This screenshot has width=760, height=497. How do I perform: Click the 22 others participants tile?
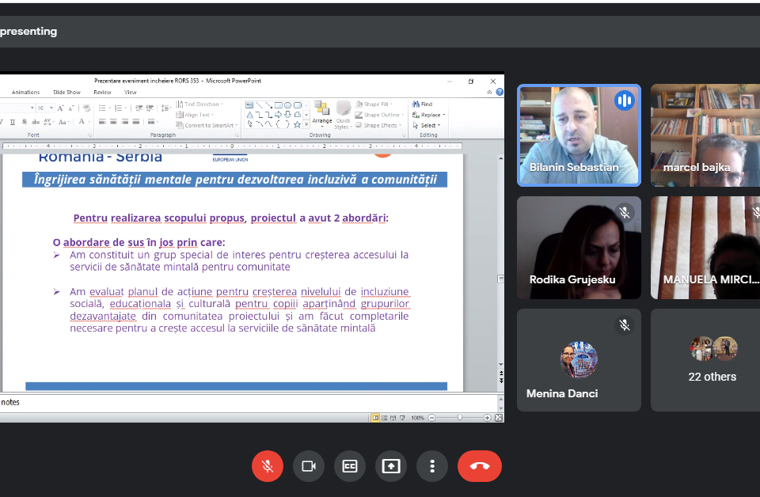(712, 360)
